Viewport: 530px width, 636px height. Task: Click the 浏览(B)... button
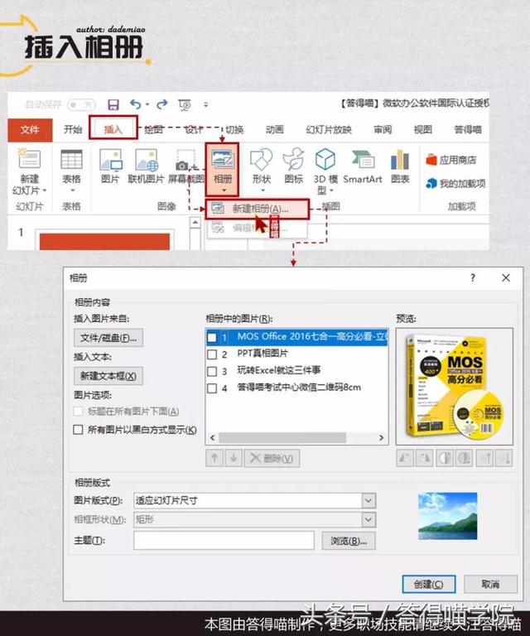[x=349, y=541]
